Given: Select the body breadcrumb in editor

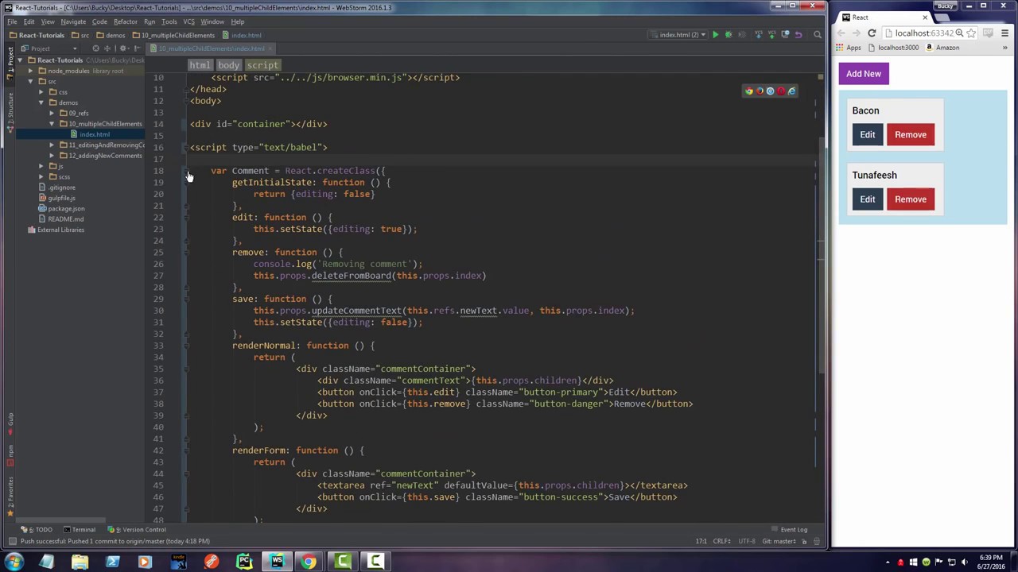Looking at the screenshot, I should click(228, 65).
